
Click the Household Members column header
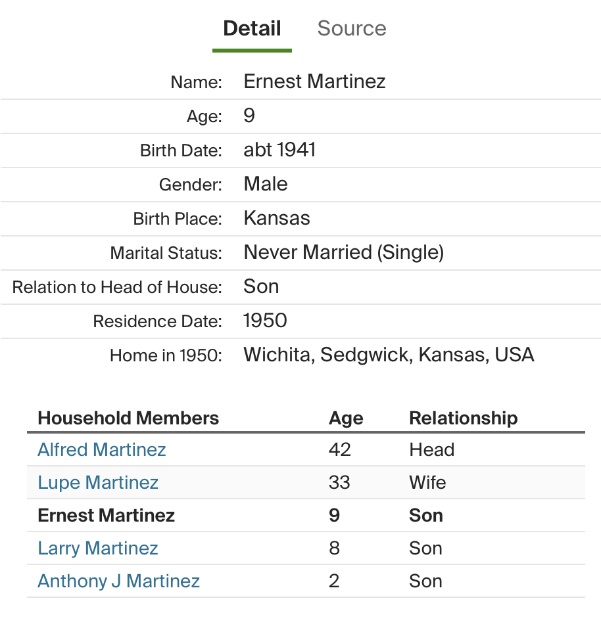tap(128, 418)
